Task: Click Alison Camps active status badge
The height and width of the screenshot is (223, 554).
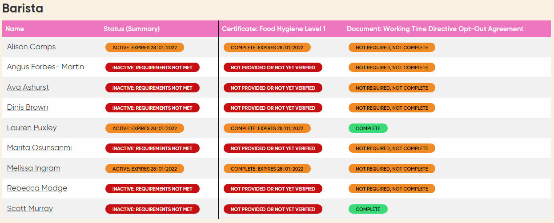Action: click(x=145, y=48)
